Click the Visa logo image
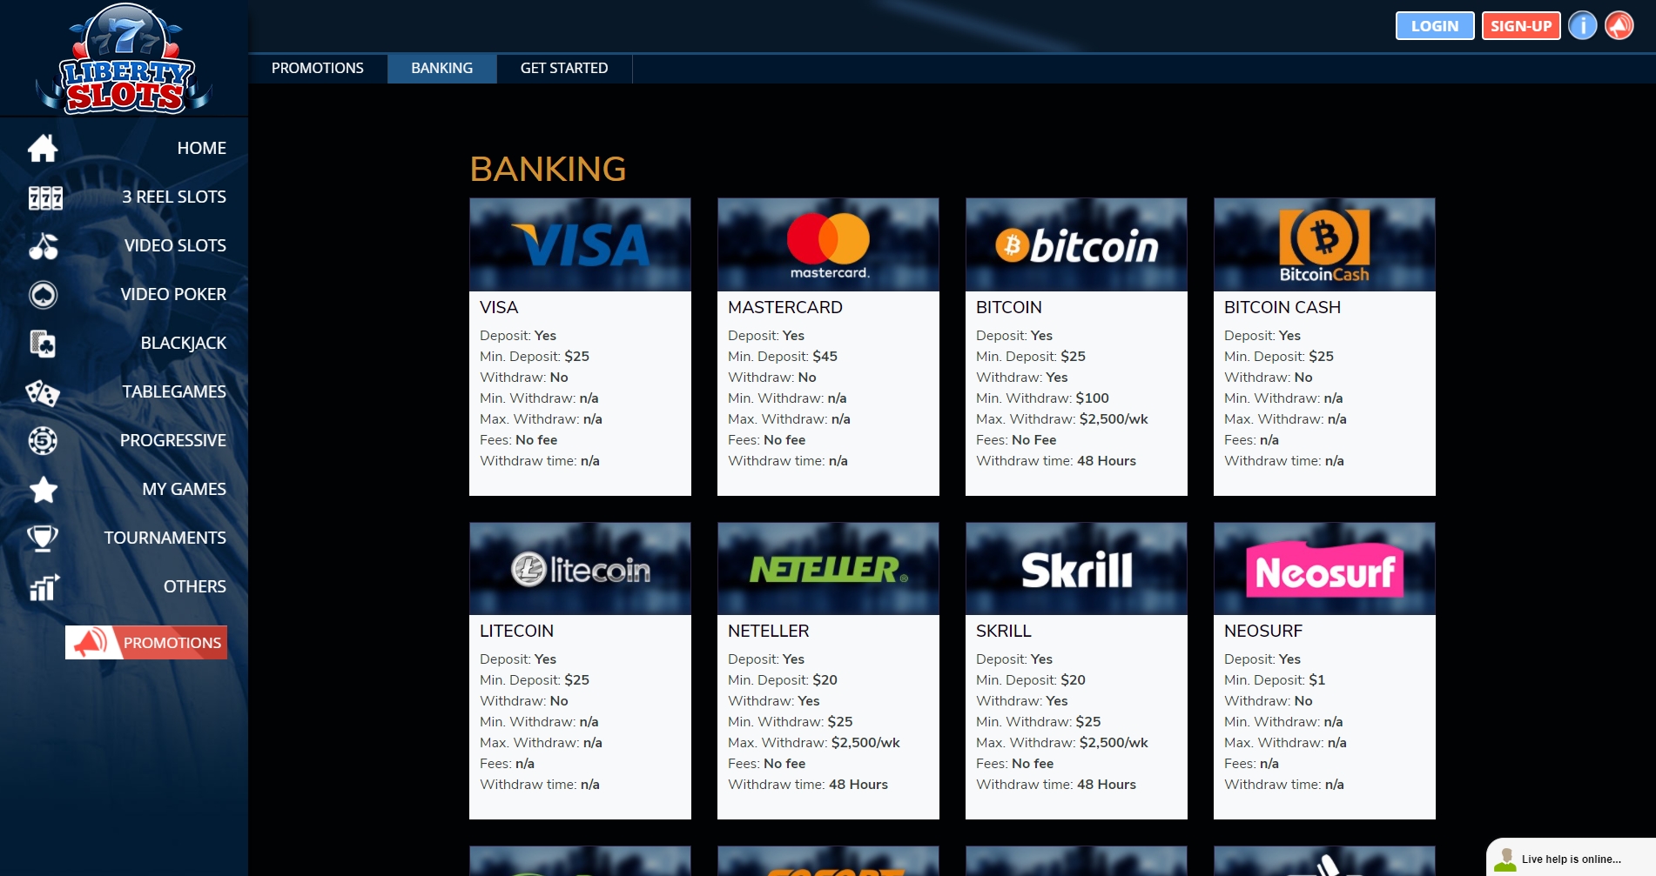The height and width of the screenshot is (876, 1656). point(580,244)
